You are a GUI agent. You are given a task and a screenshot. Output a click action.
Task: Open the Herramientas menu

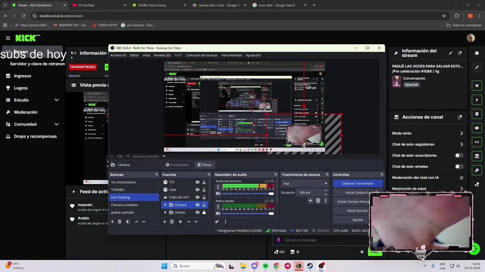tap(232, 55)
